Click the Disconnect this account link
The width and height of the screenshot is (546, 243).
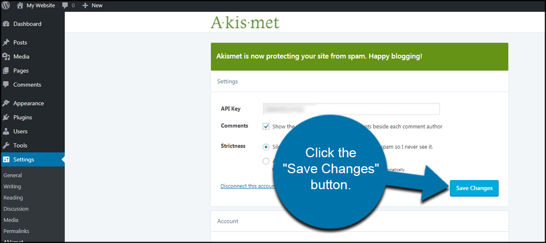click(247, 186)
